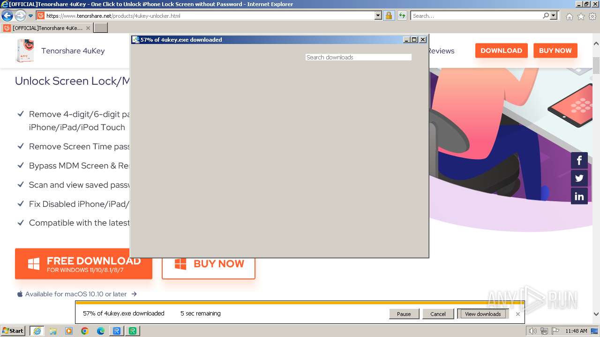Click the Search downloads field
The height and width of the screenshot is (337, 600).
tap(359, 57)
